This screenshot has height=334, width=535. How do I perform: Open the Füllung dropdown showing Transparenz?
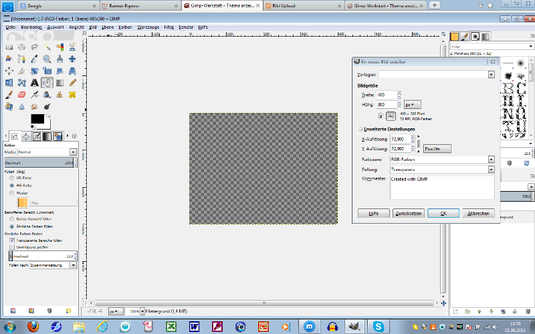491,170
